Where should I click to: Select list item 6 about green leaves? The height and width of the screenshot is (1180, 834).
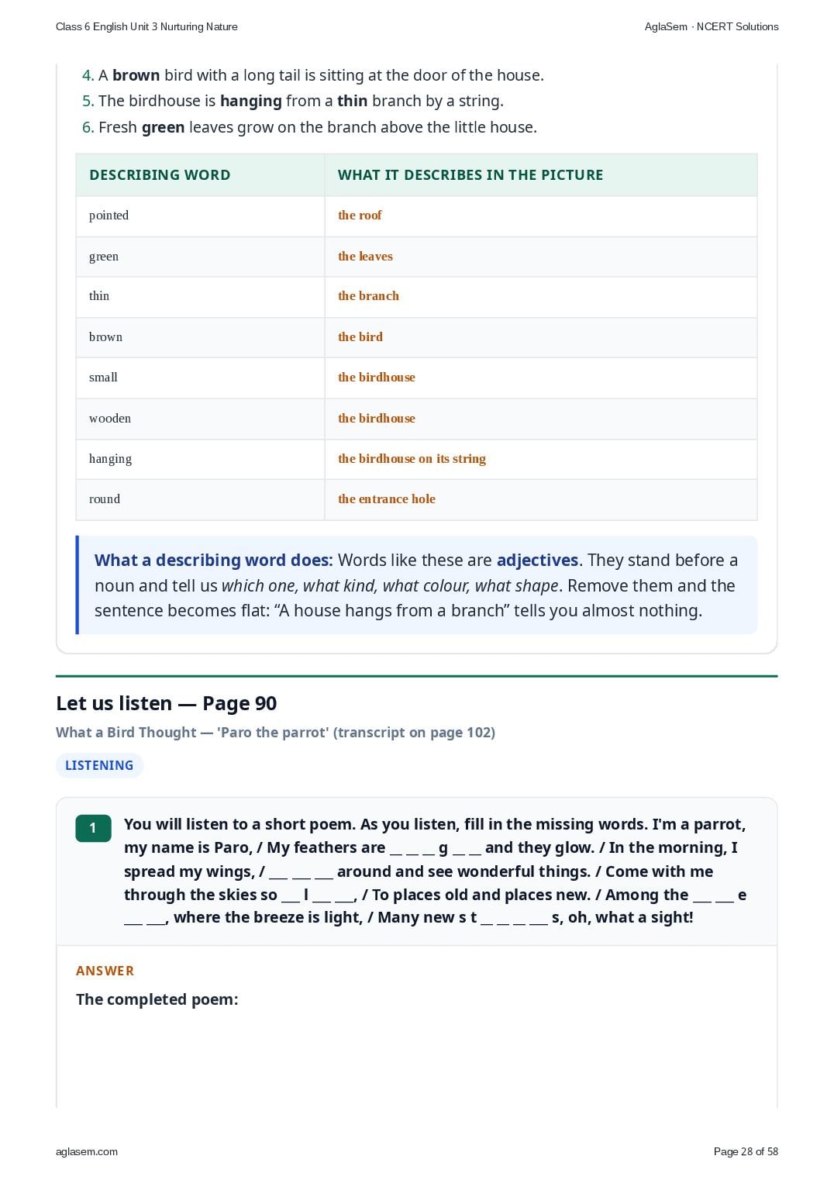[x=309, y=127]
